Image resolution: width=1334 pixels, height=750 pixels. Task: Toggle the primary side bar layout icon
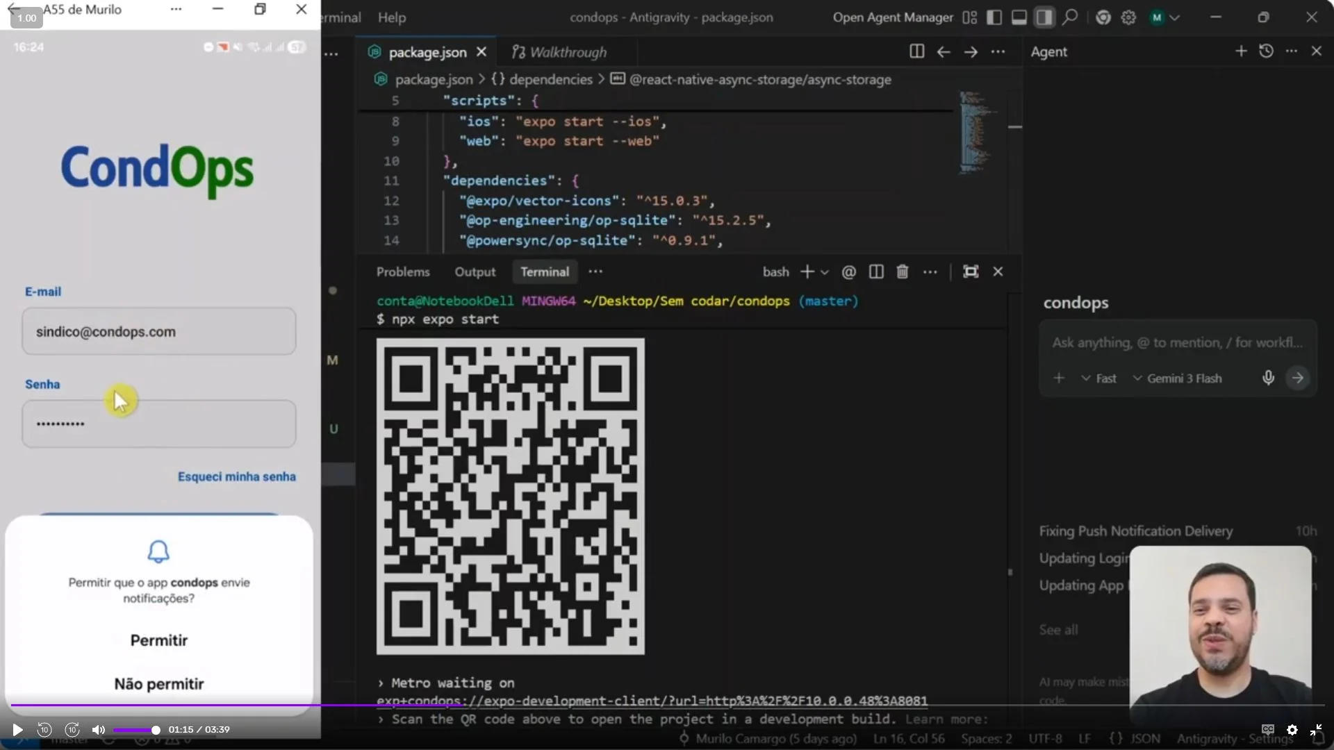pyautogui.click(x=994, y=17)
